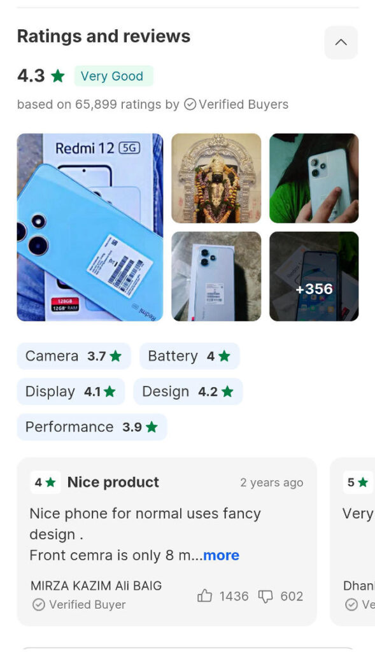Expand review text via the more link
The image size is (375, 652).
click(221, 555)
